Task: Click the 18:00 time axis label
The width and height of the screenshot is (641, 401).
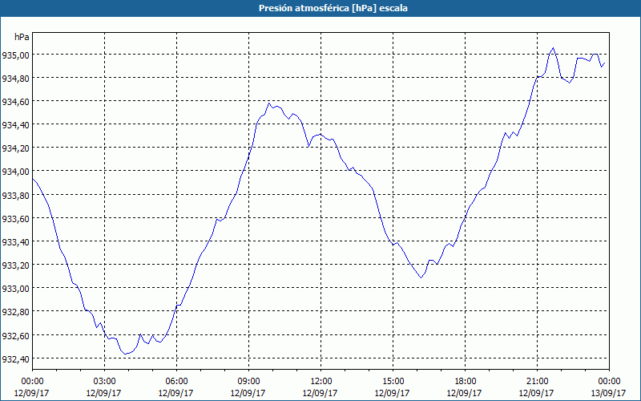Action: (x=466, y=381)
